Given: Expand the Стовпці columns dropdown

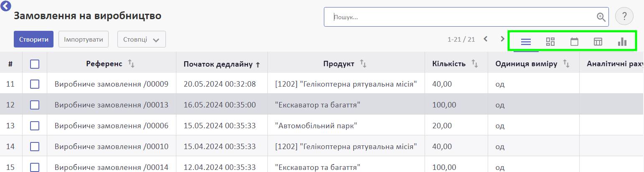Looking at the screenshot, I should pyautogui.click(x=142, y=40).
